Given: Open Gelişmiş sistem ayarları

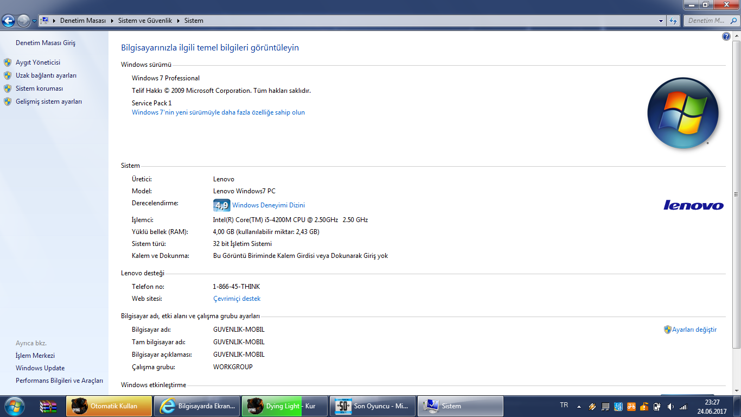Looking at the screenshot, I should (x=49, y=102).
